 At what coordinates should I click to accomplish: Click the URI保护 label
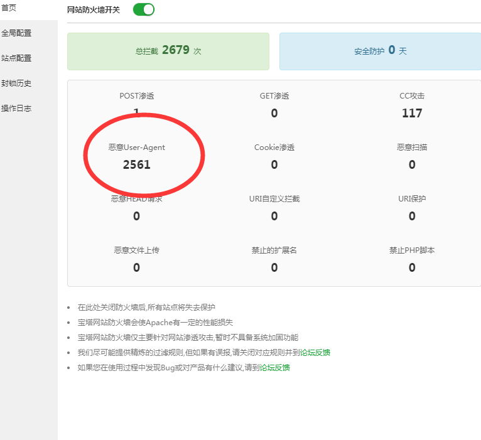pyautogui.click(x=412, y=199)
